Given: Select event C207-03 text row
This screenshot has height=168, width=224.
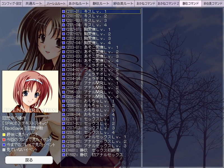Looking at the screenshot, I should click(x=90, y=128).
